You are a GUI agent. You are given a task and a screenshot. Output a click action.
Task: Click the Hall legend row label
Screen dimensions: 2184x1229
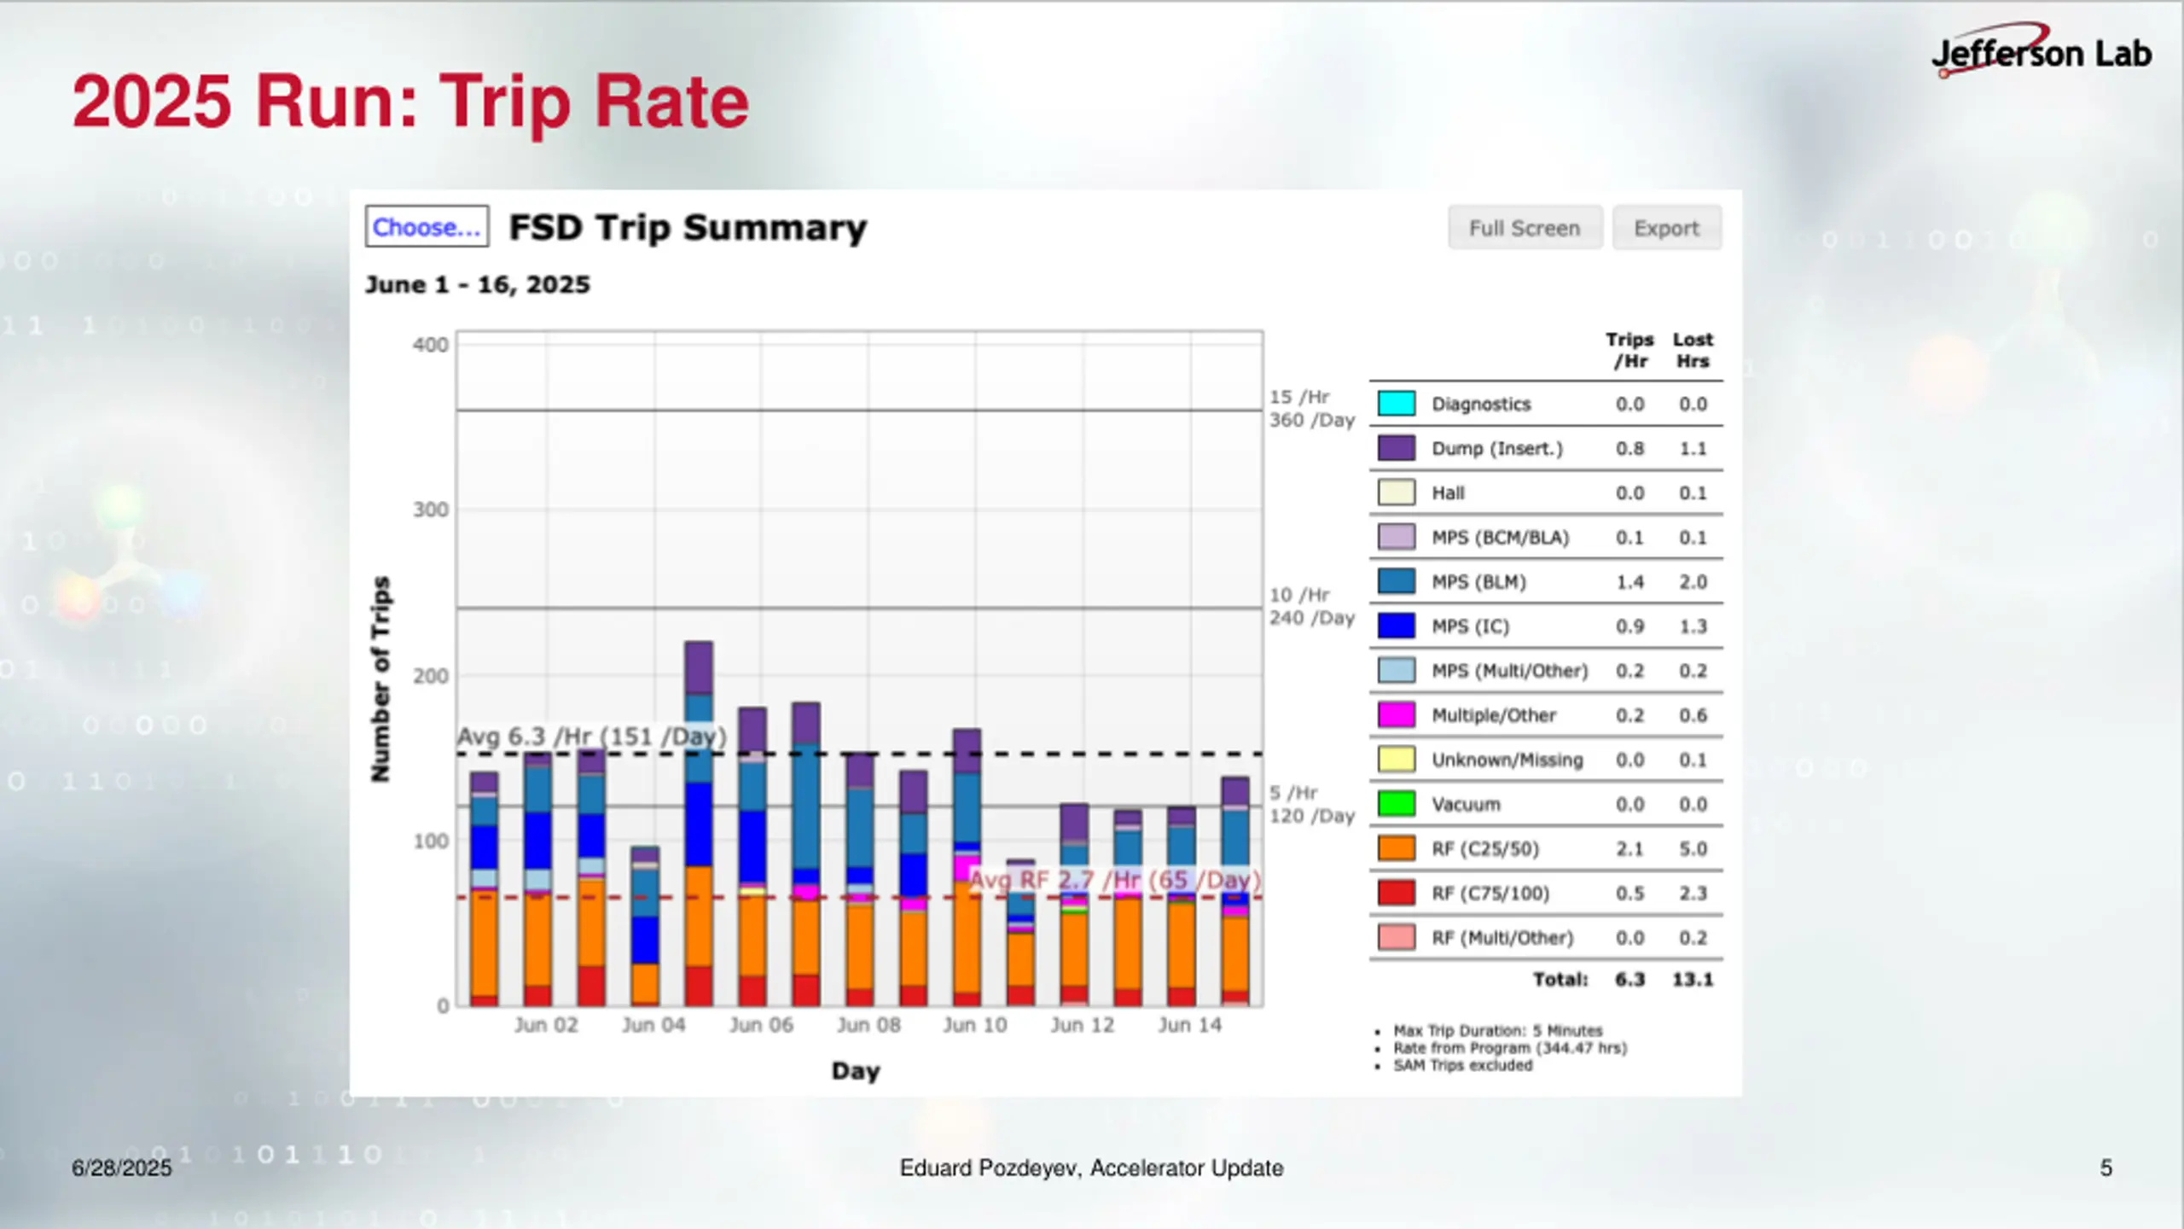point(1448,493)
